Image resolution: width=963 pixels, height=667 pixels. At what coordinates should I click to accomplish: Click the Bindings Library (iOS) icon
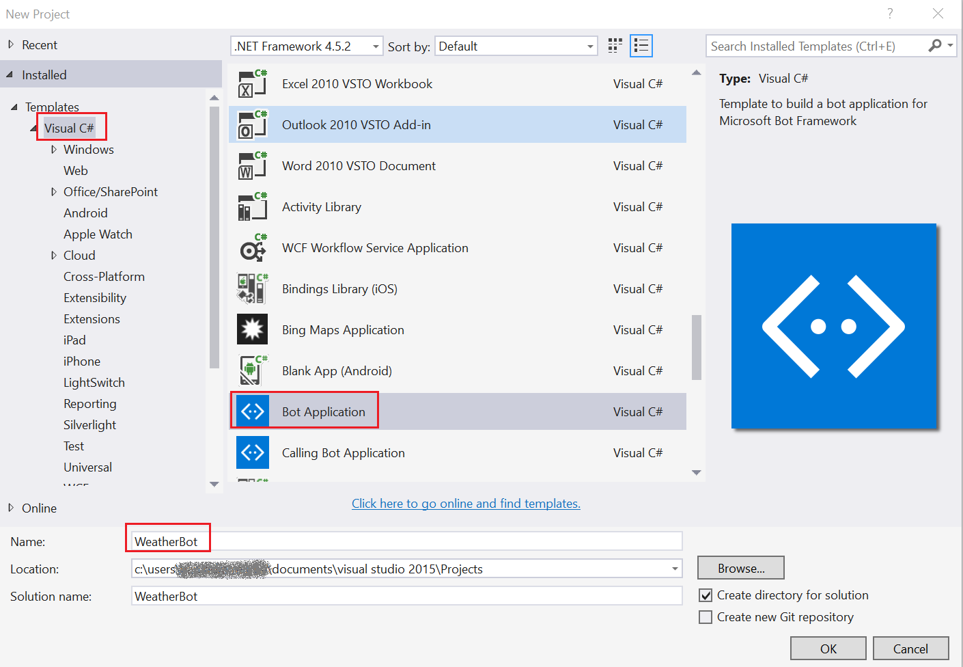tap(252, 289)
